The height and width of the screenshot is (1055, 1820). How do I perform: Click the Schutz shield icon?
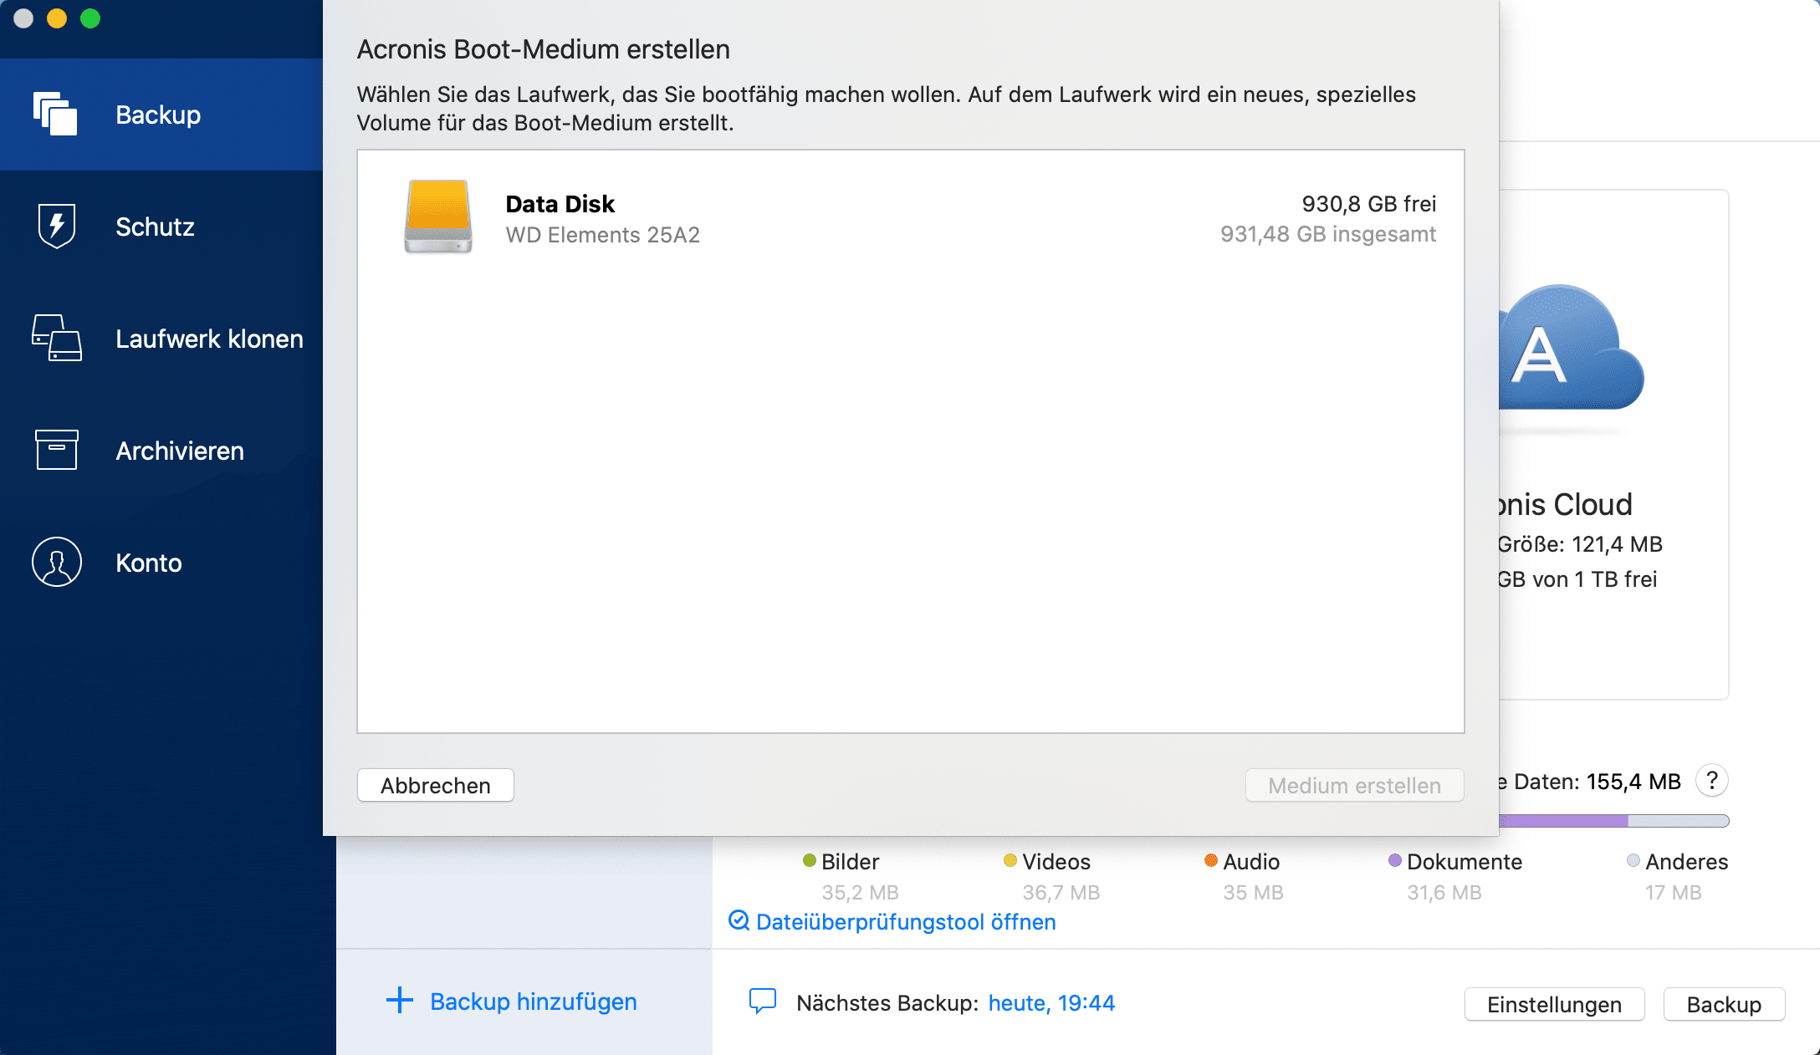(57, 226)
